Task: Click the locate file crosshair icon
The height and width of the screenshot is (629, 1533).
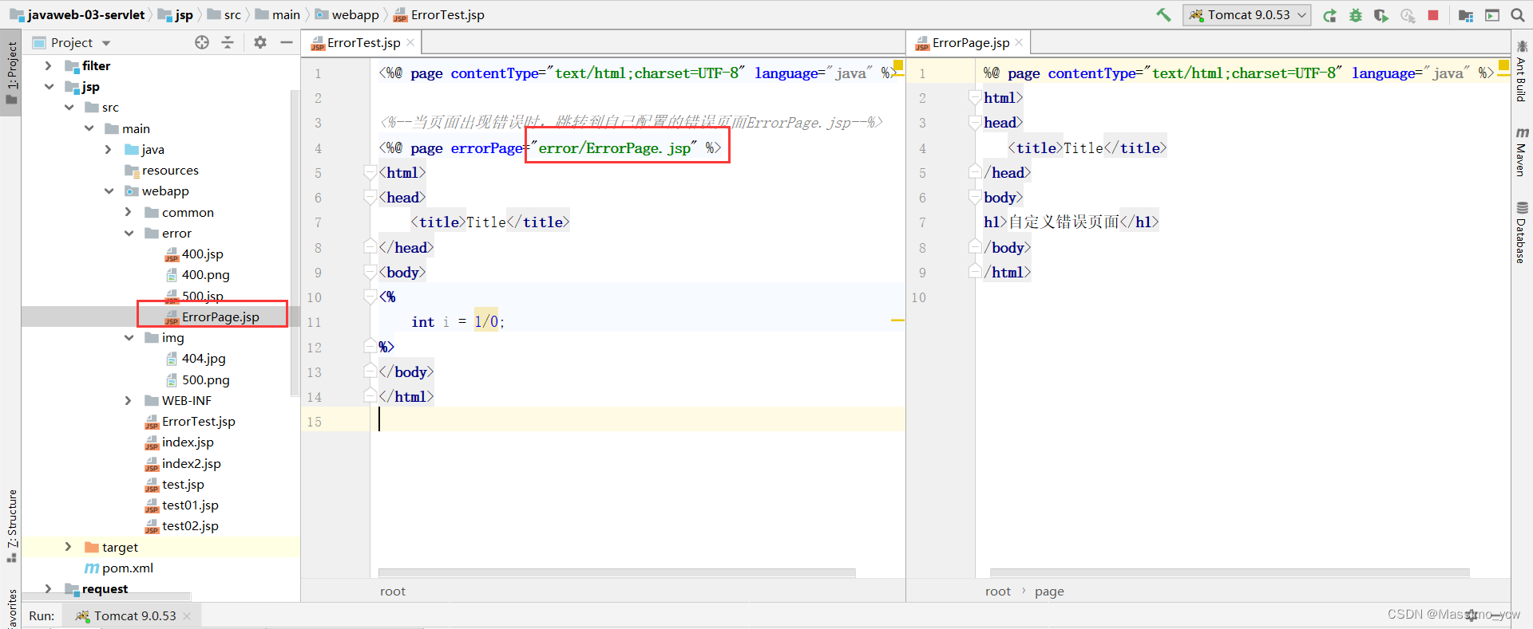Action: (x=202, y=42)
